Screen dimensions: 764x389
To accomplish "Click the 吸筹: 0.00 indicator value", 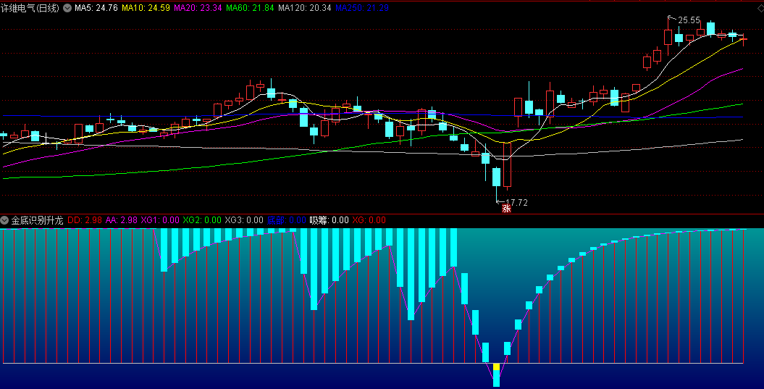I will click(x=329, y=220).
